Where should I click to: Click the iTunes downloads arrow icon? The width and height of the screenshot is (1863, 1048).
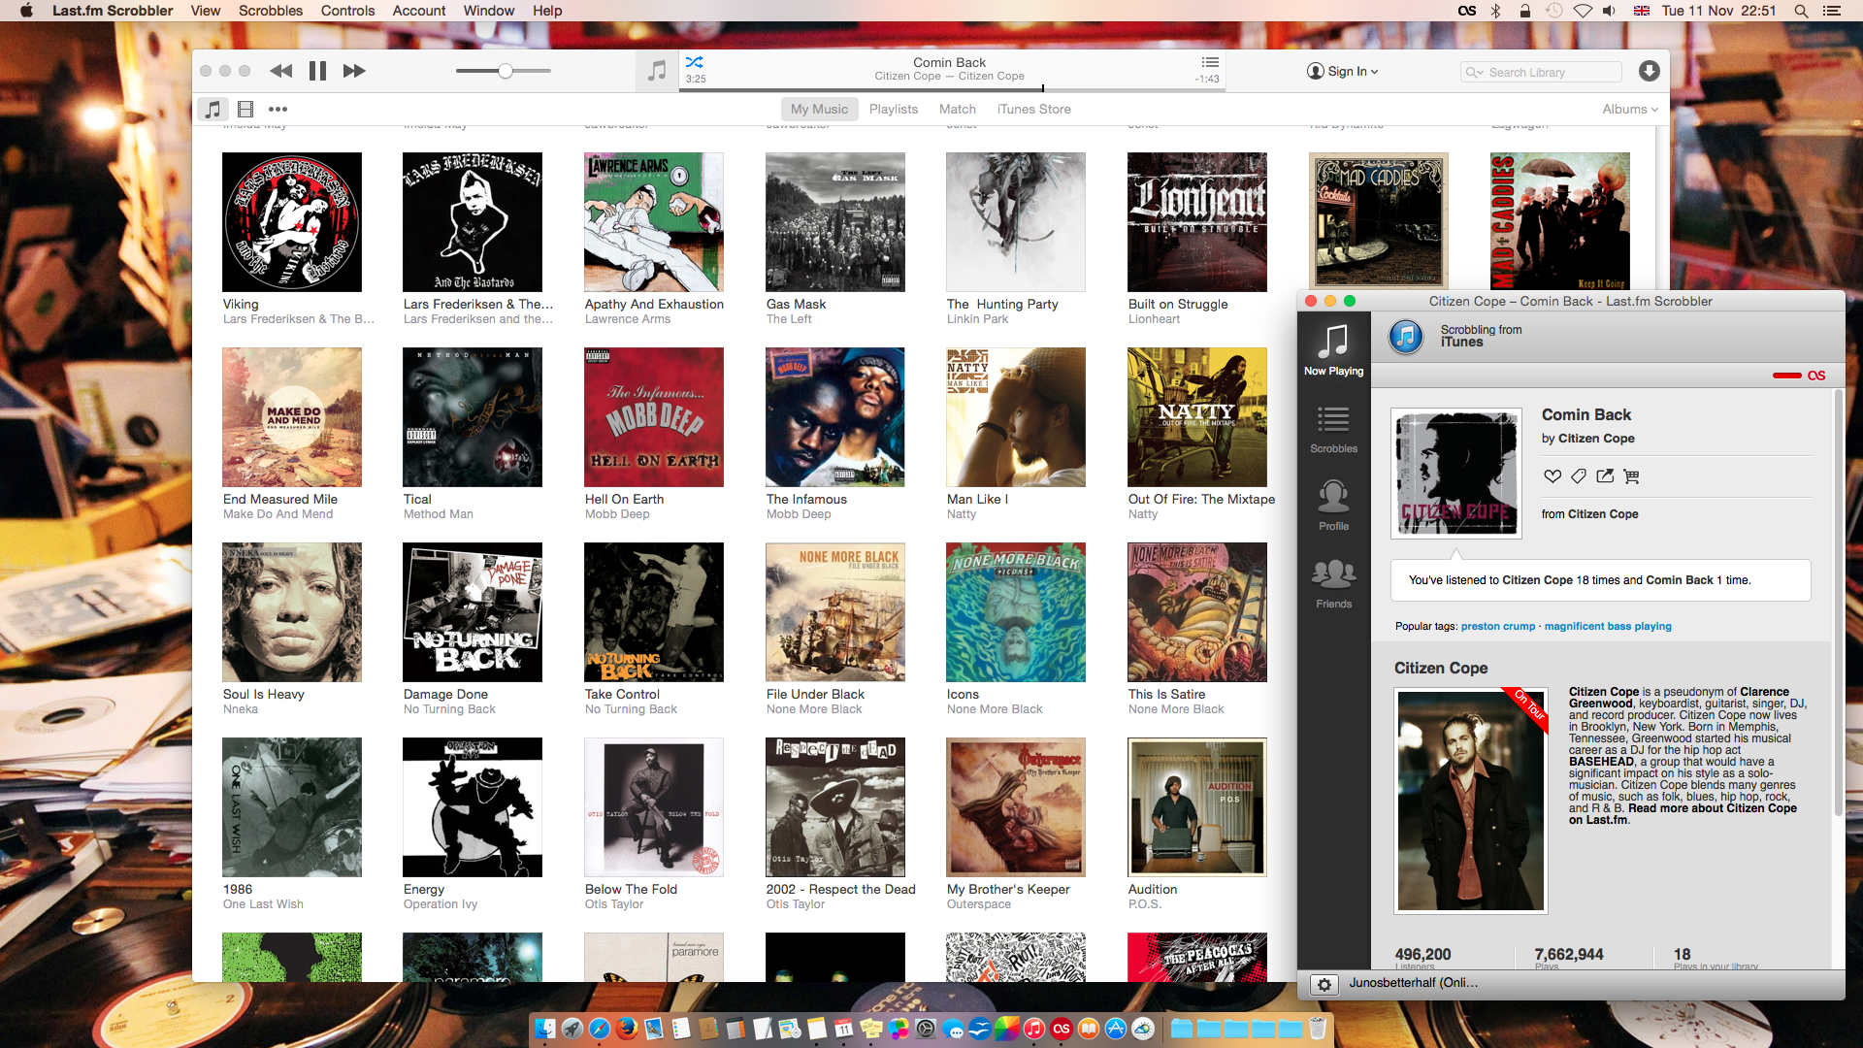1649,71
